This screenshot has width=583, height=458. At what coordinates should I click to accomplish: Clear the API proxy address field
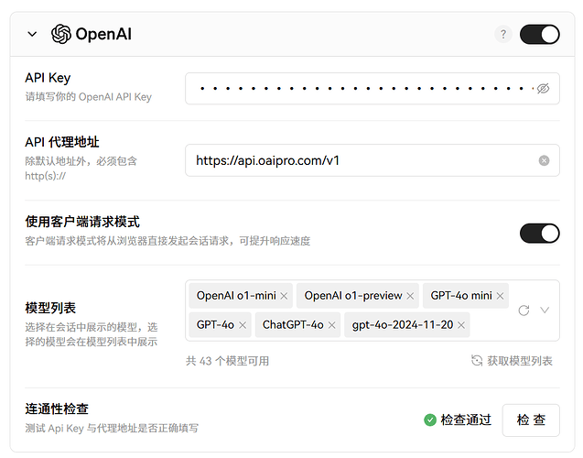[544, 160]
